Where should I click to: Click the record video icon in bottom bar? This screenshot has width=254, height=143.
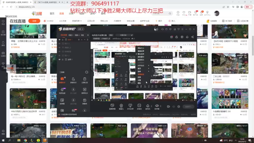(169, 106)
